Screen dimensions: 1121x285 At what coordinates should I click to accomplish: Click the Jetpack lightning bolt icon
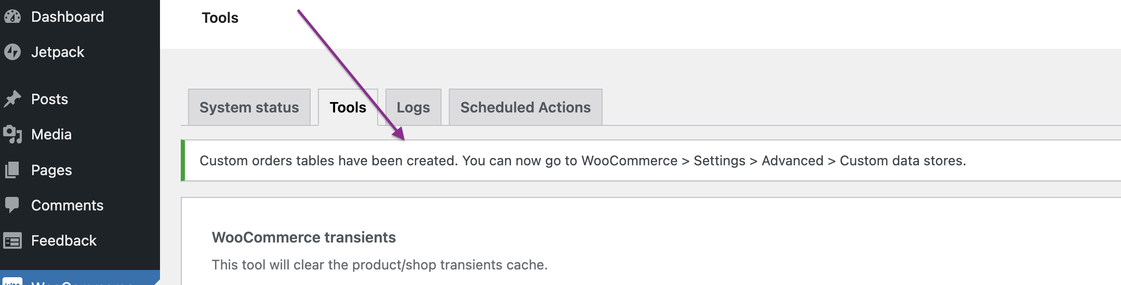[12, 52]
